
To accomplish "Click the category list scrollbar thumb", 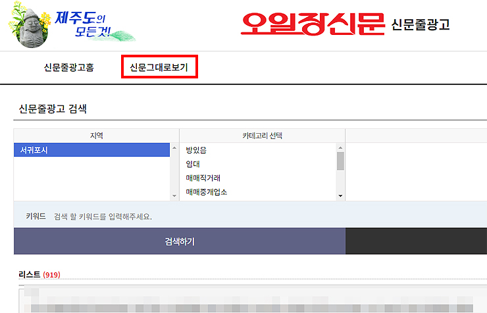I will pos(340,161).
